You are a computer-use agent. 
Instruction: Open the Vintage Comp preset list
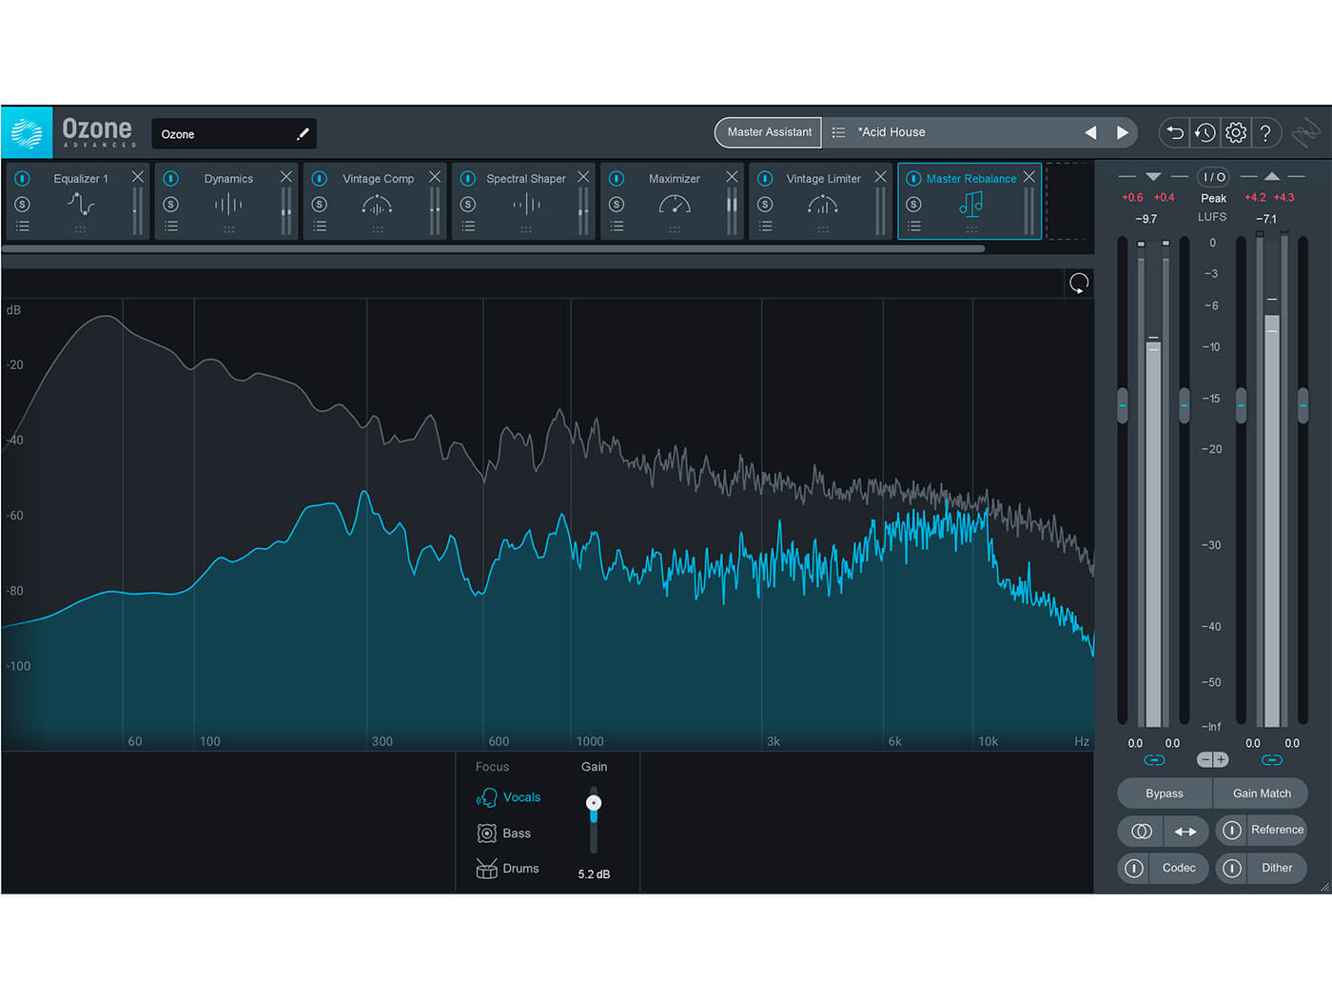pos(320,226)
